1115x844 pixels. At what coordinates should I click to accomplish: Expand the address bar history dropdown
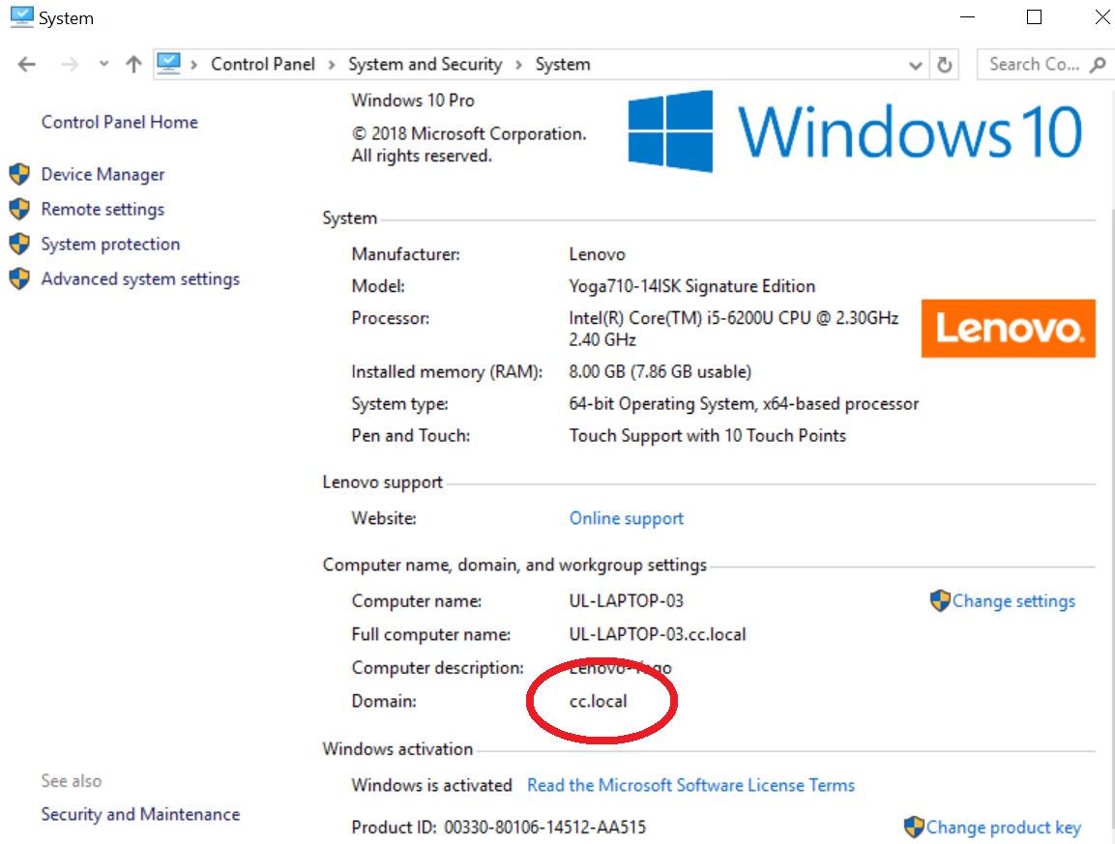pyautogui.click(x=915, y=65)
